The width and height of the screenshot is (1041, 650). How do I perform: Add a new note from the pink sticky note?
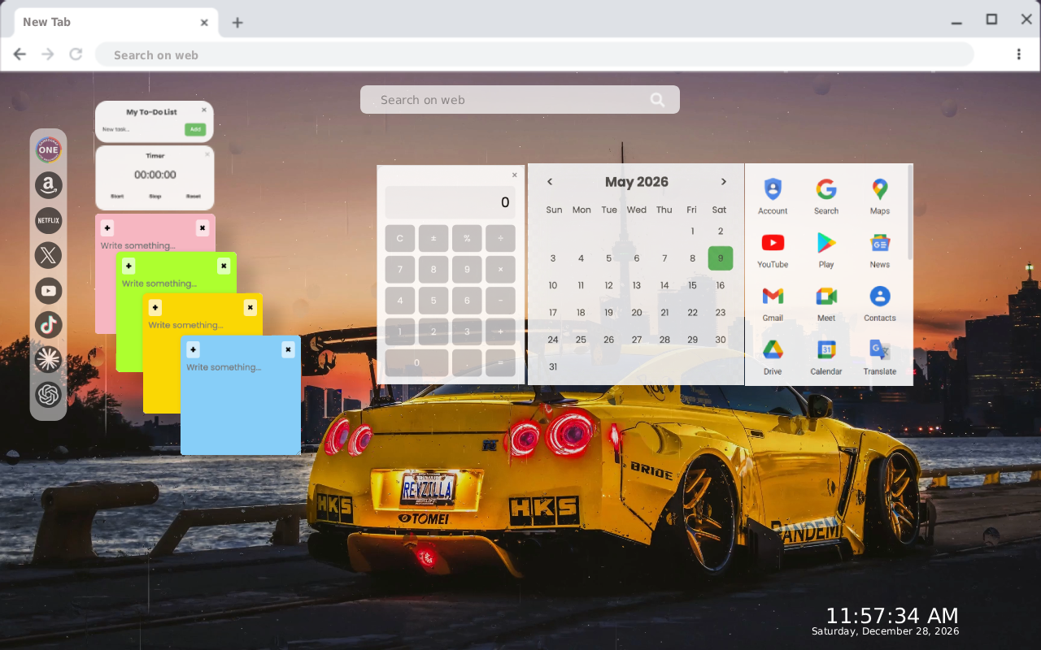pos(107,227)
